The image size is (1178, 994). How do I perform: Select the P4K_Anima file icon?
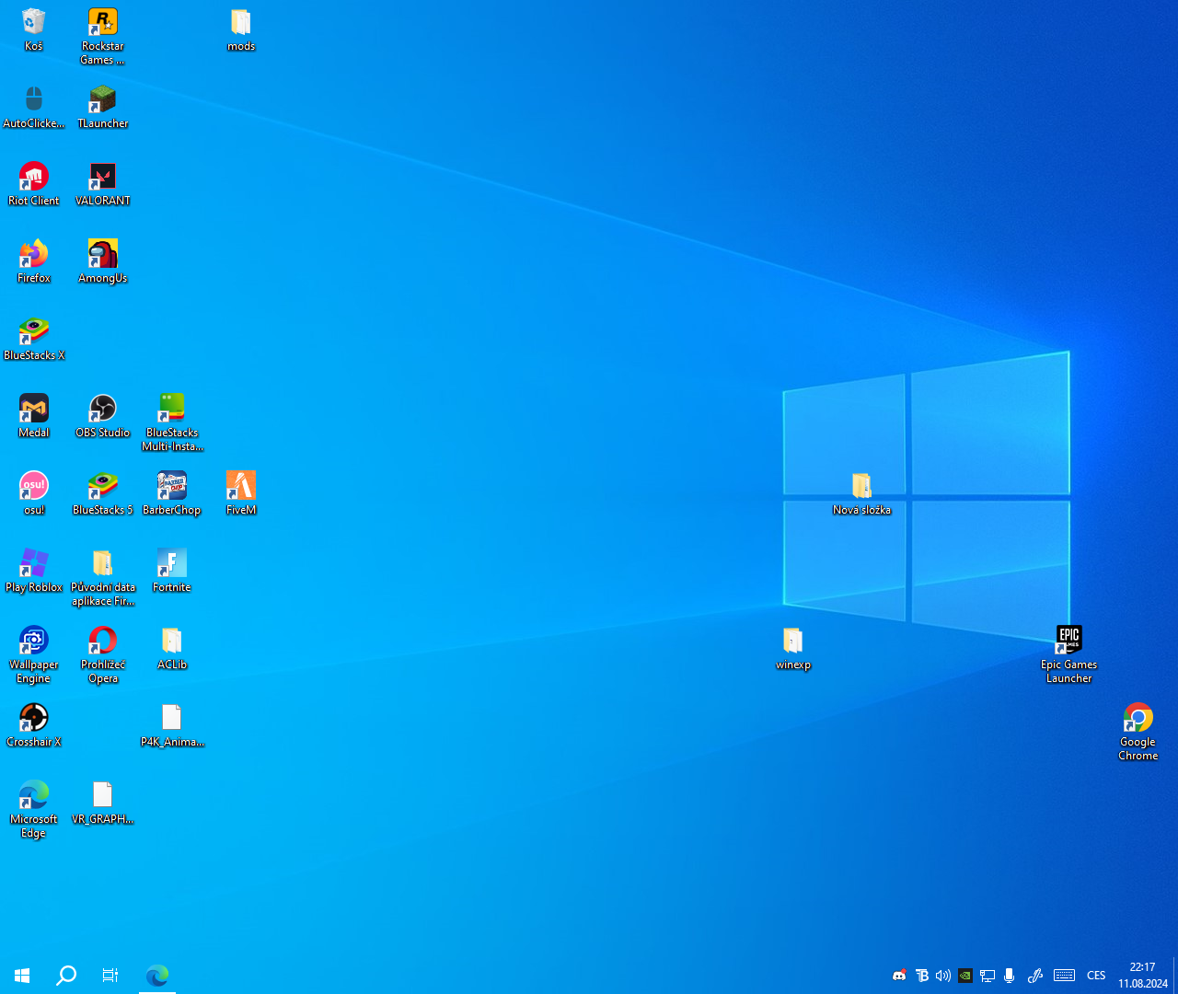[172, 725]
